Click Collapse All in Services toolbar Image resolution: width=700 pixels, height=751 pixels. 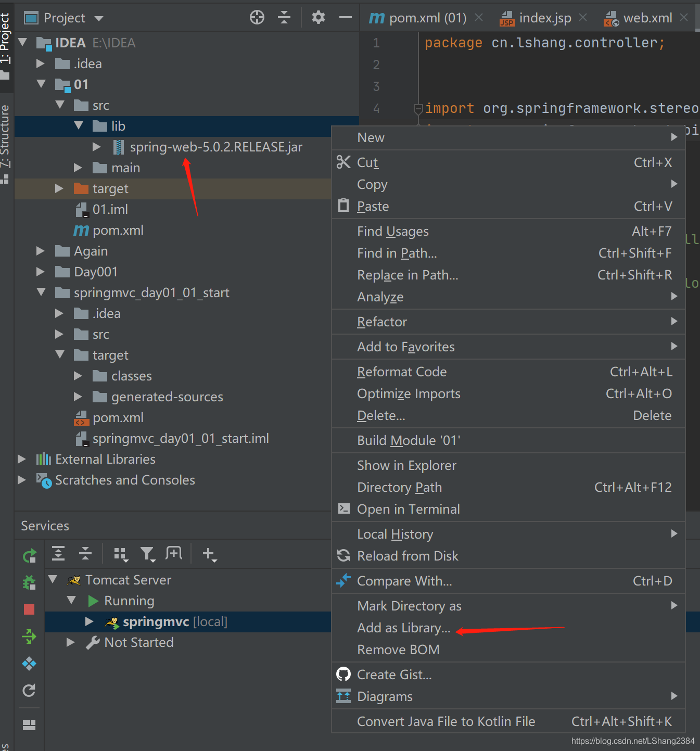pyautogui.click(x=85, y=554)
